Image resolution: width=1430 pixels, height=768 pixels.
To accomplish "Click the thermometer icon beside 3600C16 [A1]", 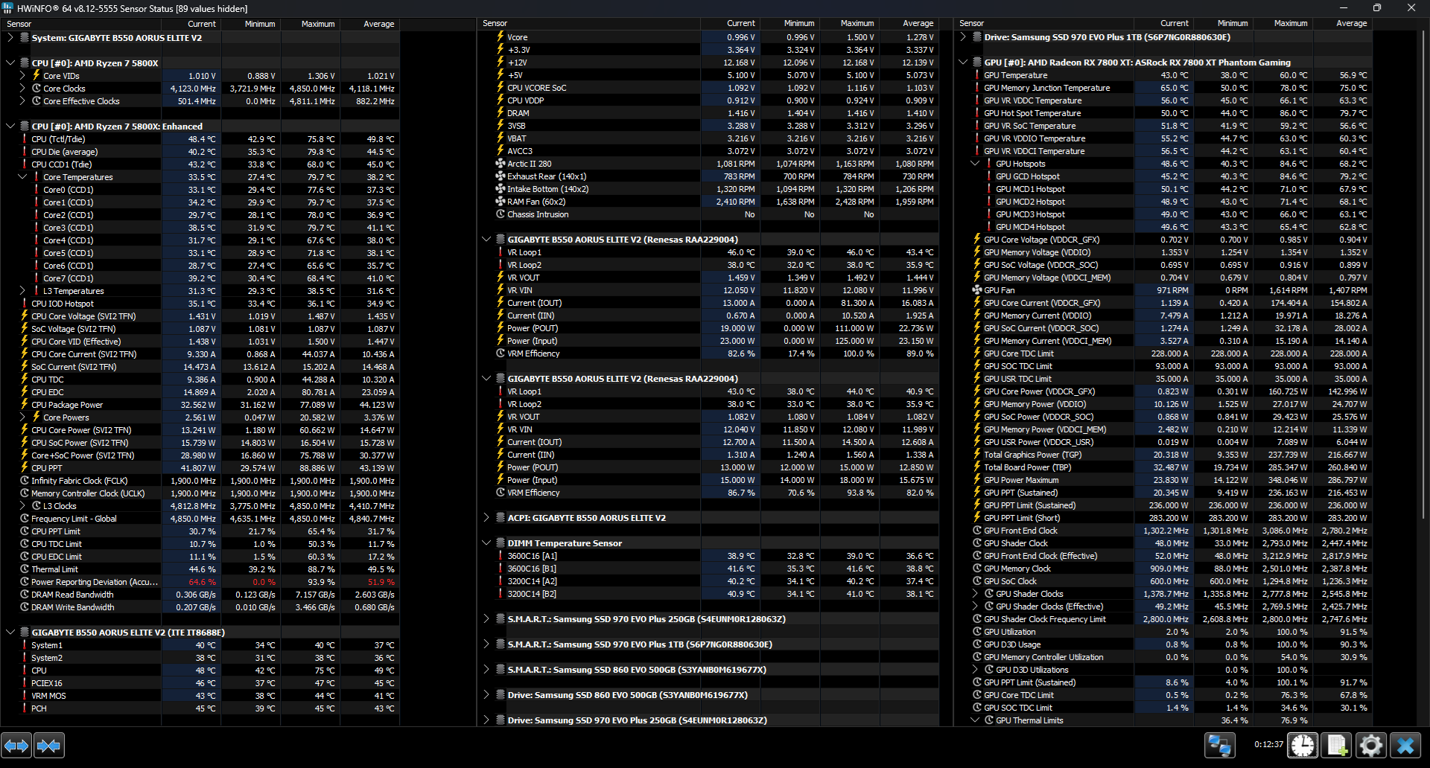I will pos(500,556).
